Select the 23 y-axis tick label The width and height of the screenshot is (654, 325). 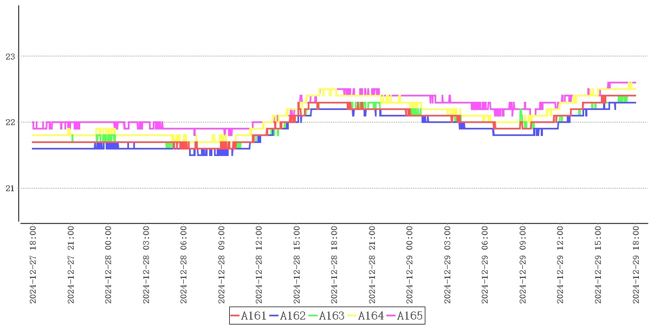click(11, 56)
